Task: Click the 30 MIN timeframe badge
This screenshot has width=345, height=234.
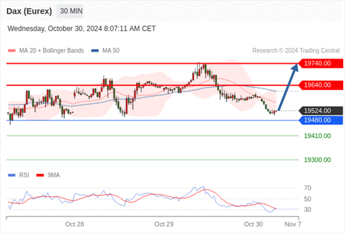Action: (70, 11)
